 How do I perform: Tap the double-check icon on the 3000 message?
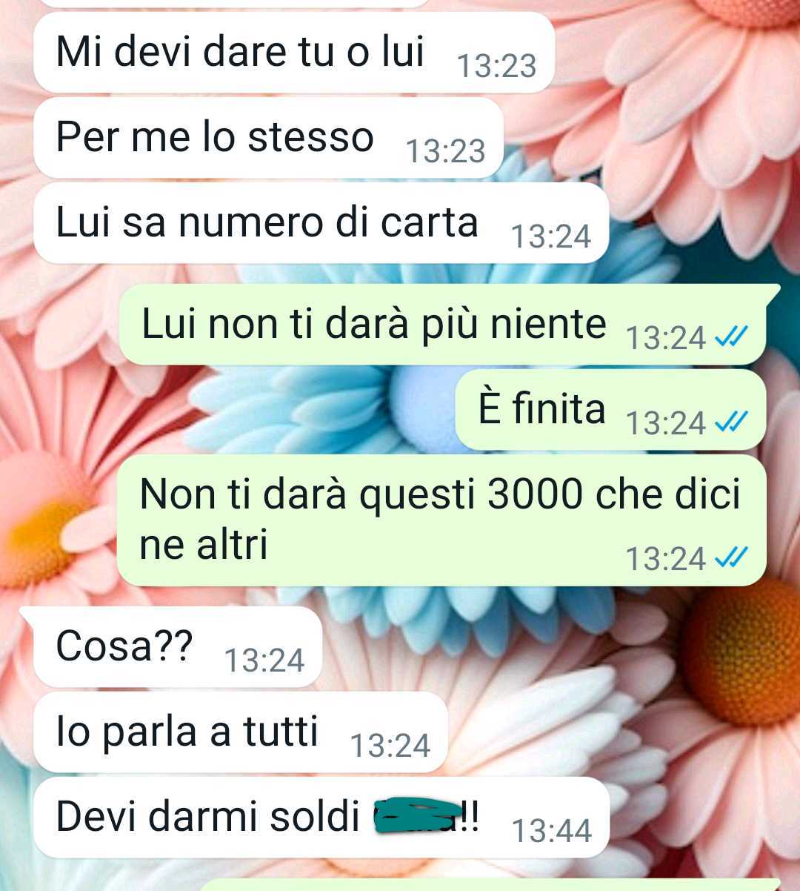coord(731,557)
